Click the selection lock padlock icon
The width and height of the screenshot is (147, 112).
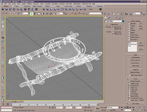(50, 107)
